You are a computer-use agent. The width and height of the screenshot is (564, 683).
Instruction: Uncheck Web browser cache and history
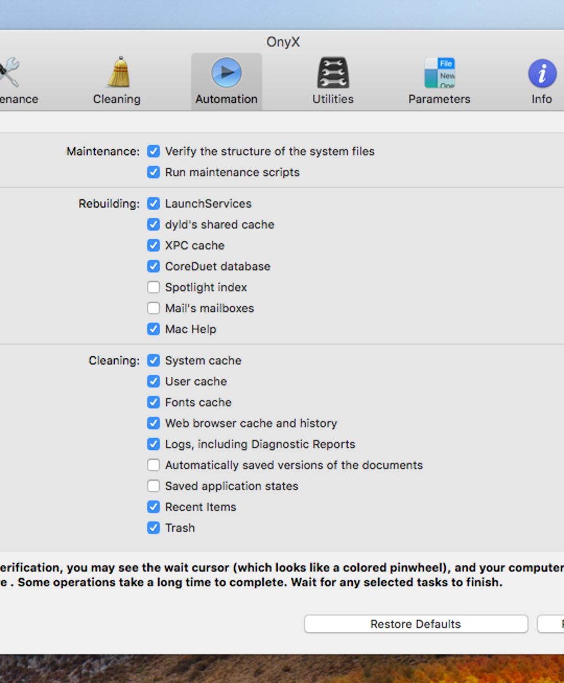(153, 423)
